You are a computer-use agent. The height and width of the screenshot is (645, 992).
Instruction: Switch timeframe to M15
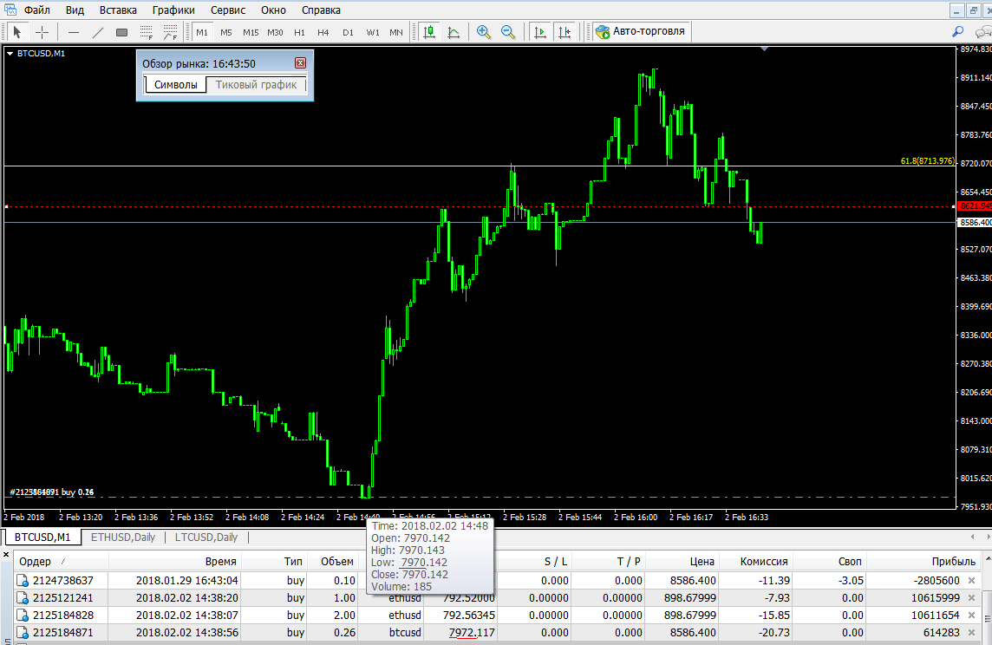coord(251,32)
